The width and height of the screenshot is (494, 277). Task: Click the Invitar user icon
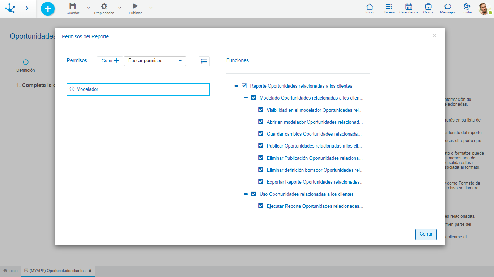coord(467,6)
